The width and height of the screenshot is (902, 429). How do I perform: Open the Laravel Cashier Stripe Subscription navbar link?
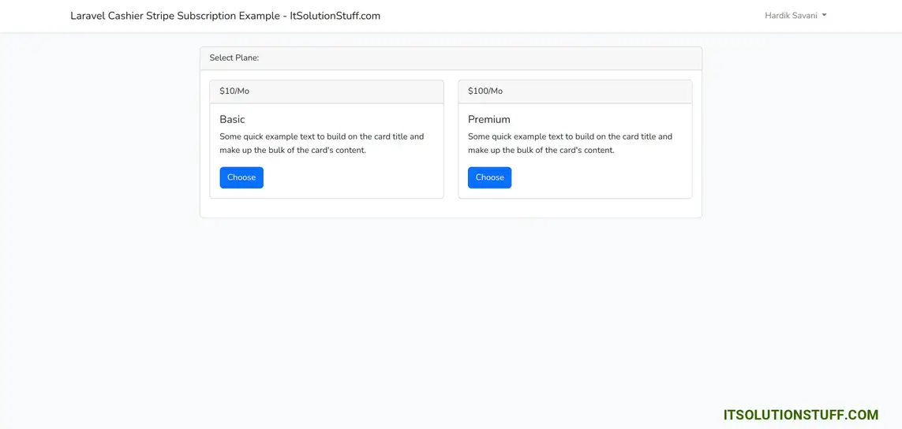pyautogui.click(x=225, y=16)
